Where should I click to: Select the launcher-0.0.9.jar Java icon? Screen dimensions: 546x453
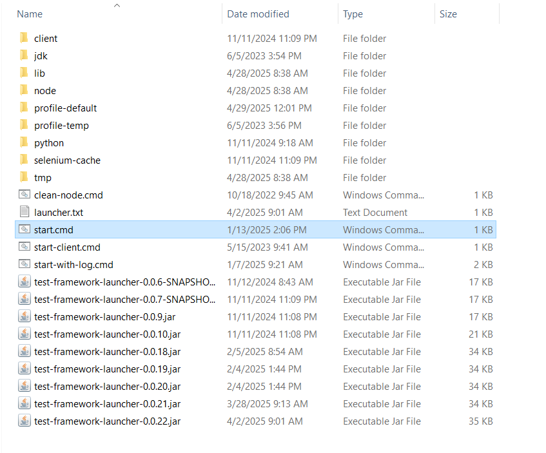[24, 316]
